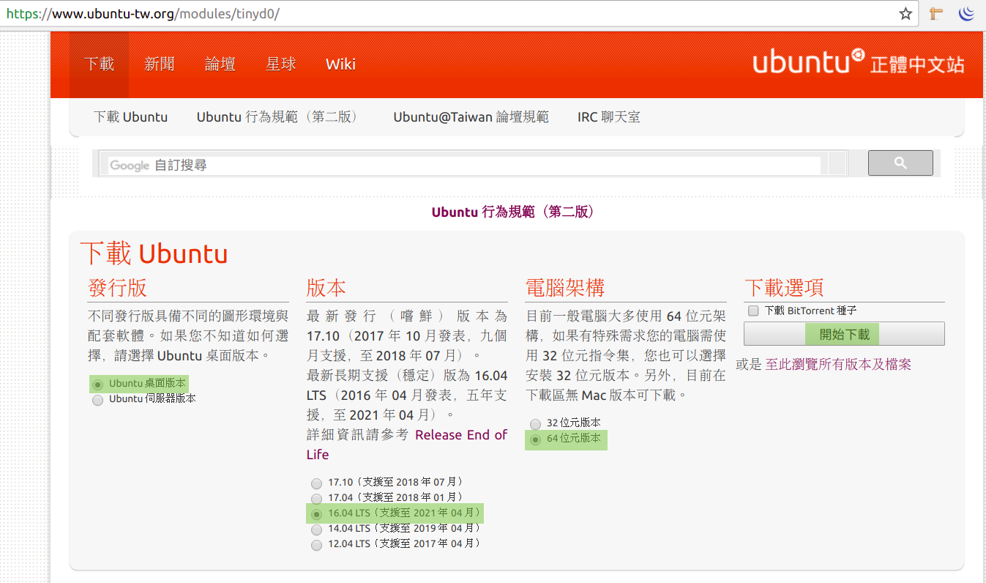Viewport: 986px width, 583px height.
Task: Choose the 16.04 LTS version option
Action: coord(316,514)
